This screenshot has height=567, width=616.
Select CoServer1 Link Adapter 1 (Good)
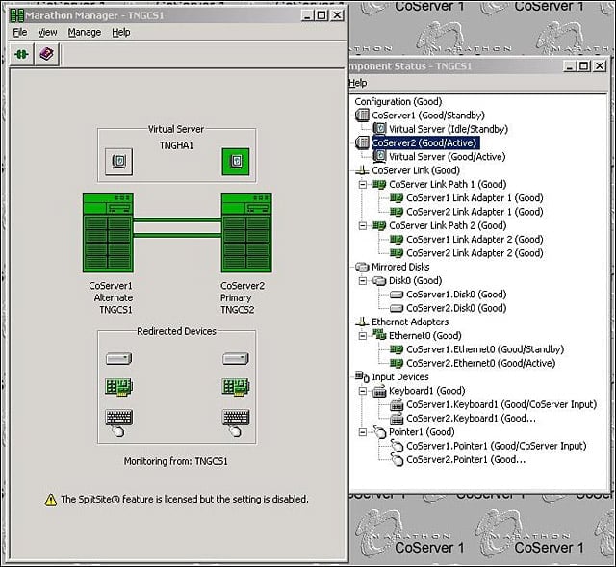click(x=475, y=197)
